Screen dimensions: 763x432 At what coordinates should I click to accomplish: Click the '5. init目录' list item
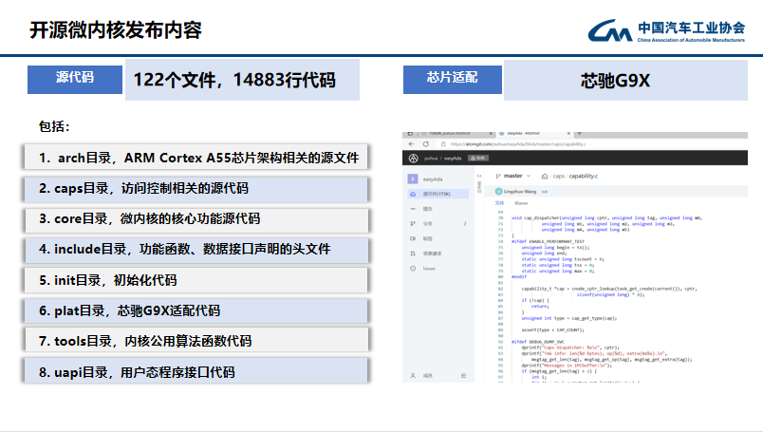click(195, 280)
